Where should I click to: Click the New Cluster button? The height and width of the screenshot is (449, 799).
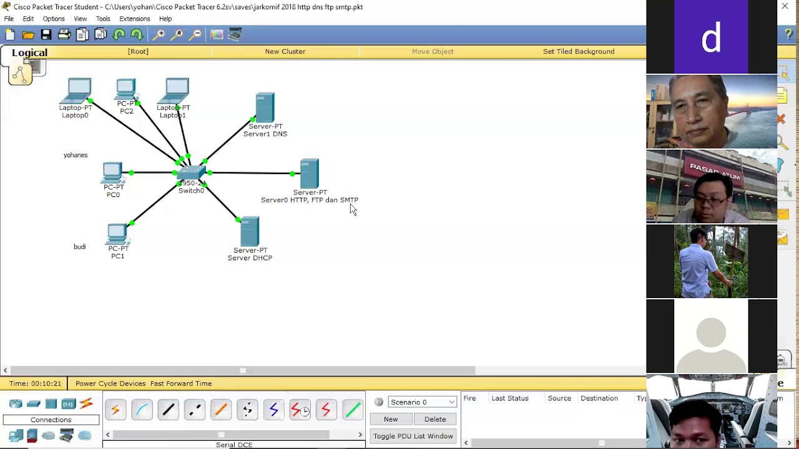285,52
